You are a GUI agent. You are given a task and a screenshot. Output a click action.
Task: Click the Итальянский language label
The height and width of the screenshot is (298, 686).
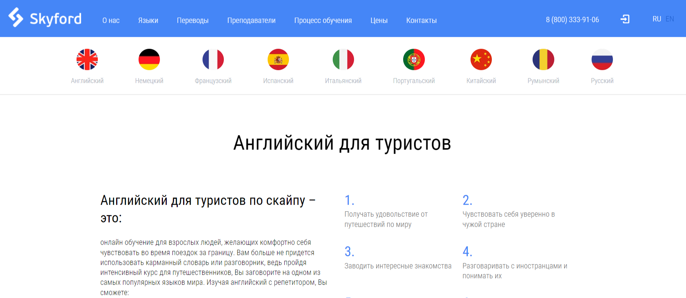tap(343, 81)
